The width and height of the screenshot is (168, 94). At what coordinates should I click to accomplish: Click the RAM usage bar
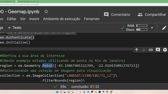tap(142, 26)
